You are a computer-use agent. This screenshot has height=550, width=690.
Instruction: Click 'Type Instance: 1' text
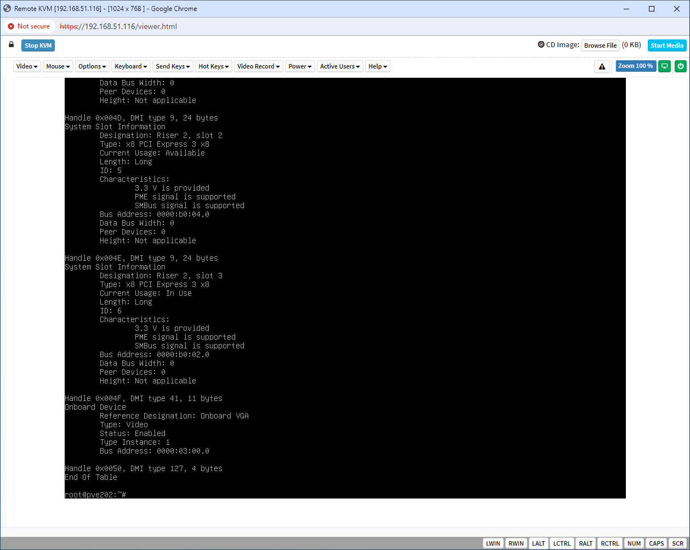pyautogui.click(x=135, y=442)
